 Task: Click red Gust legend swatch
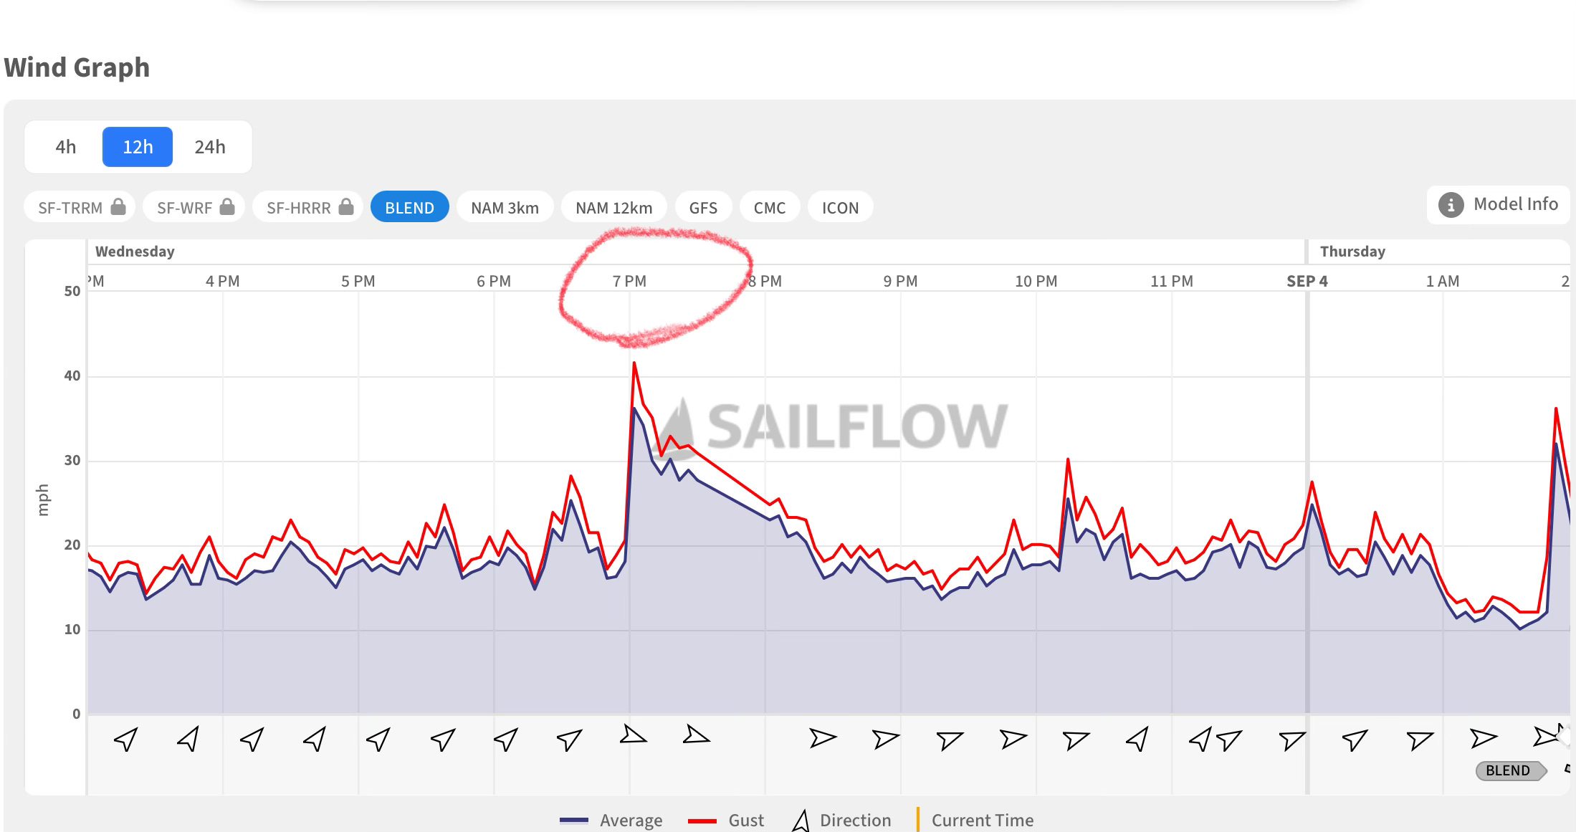(x=702, y=821)
